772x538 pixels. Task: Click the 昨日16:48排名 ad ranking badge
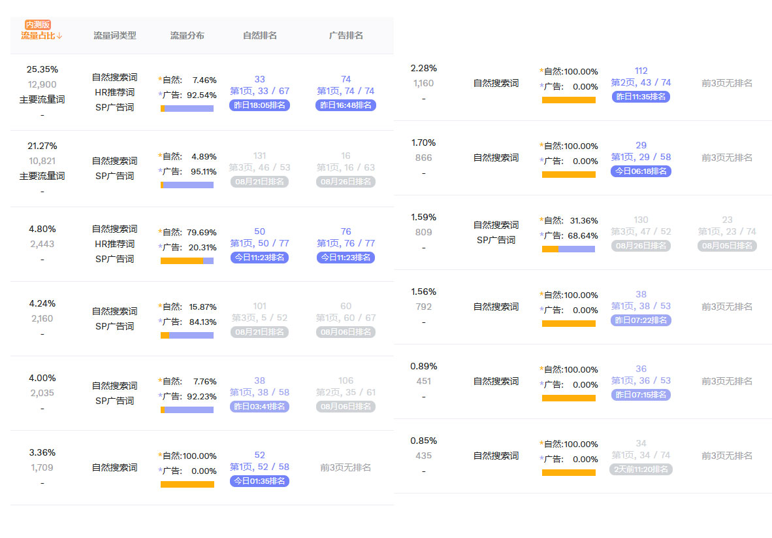point(346,105)
